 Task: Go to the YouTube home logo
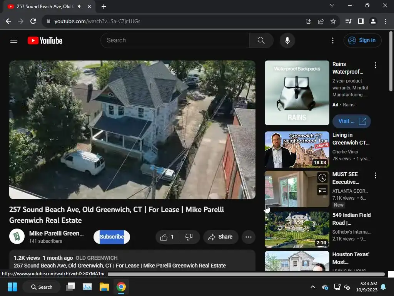tap(45, 40)
